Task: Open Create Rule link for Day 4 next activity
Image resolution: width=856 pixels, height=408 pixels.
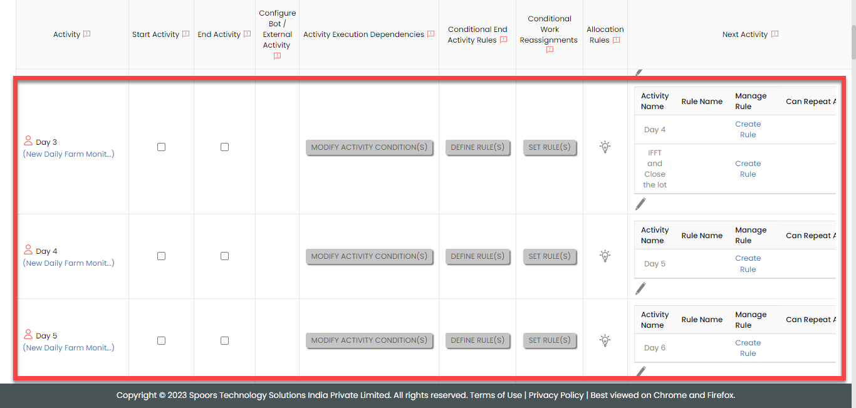Action: coord(748,264)
